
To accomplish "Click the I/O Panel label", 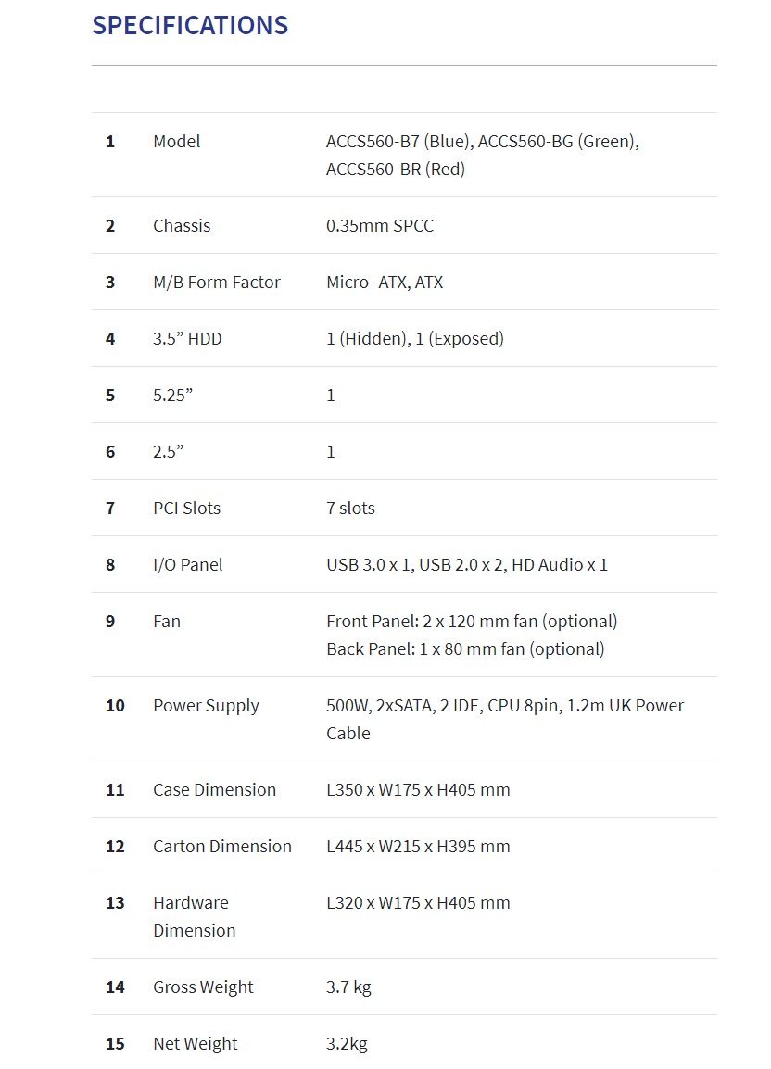I will (188, 565).
